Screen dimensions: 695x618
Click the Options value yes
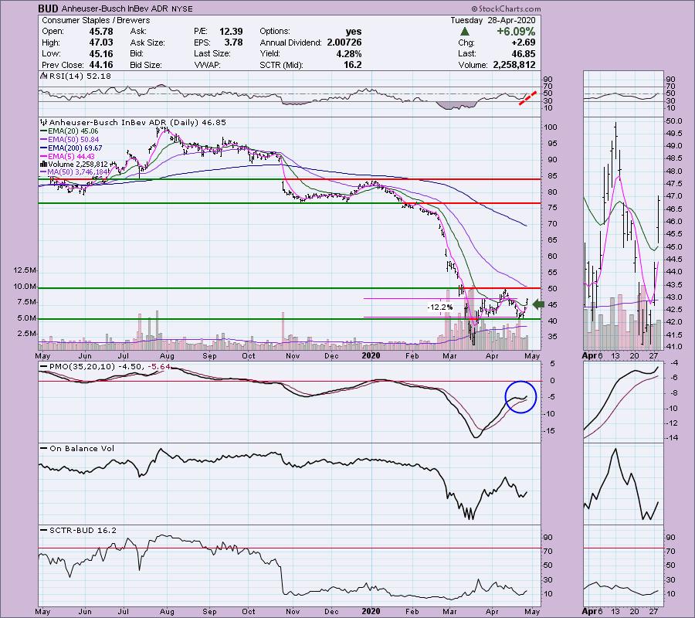354,32
